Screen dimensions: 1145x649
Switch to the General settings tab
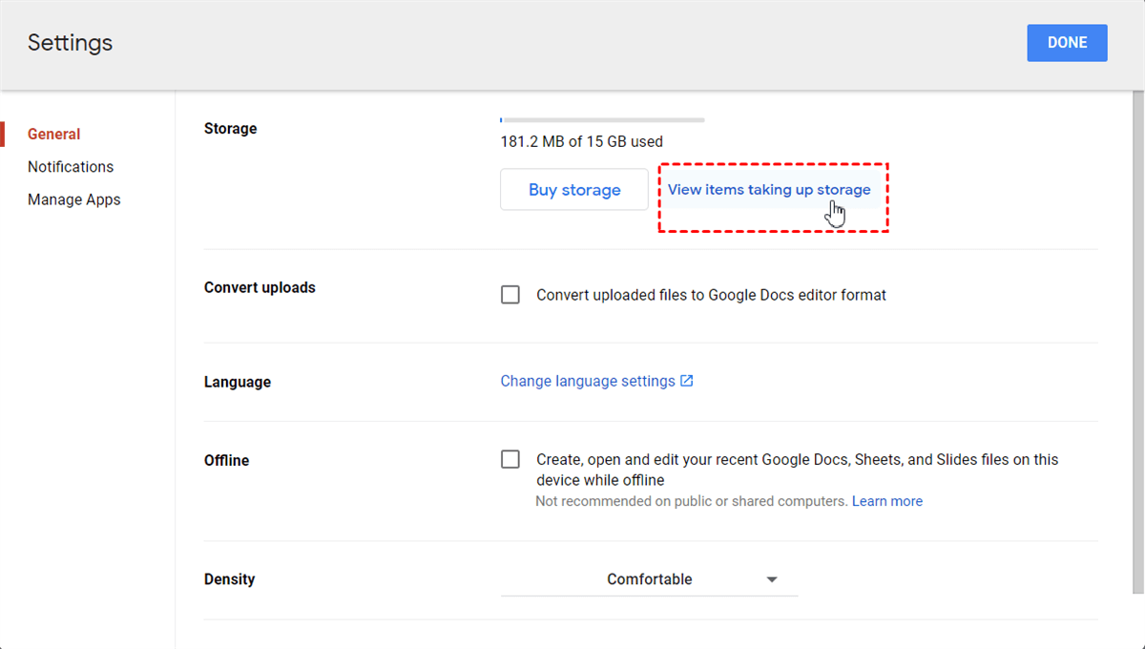point(53,135)
